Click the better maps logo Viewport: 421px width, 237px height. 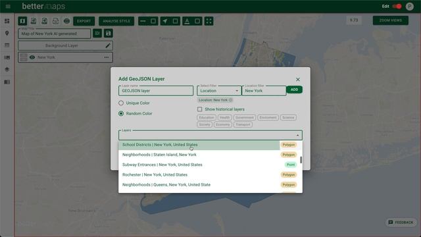43,6
